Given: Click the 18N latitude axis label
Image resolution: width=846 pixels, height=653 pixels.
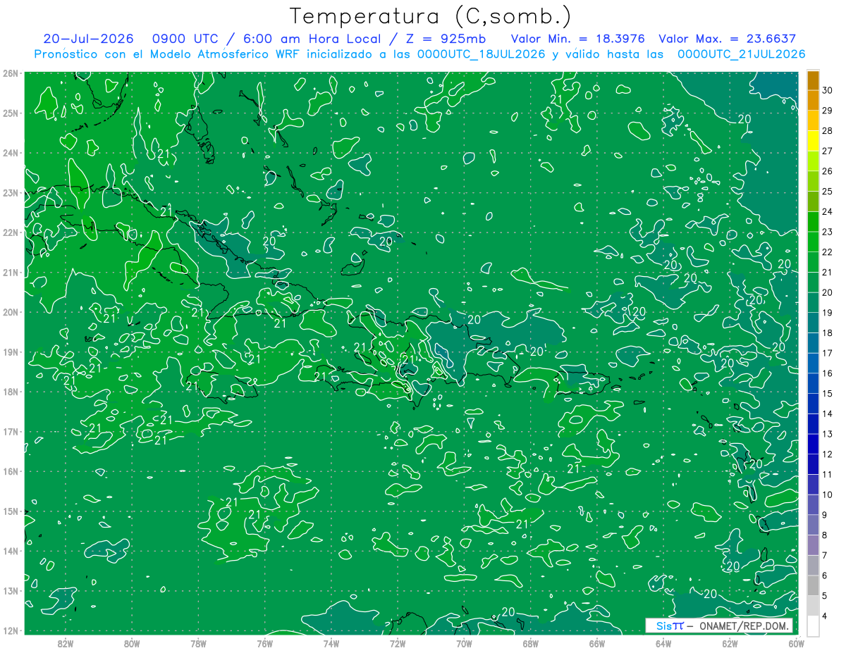Looking at the screenshot, I should 11,392.
